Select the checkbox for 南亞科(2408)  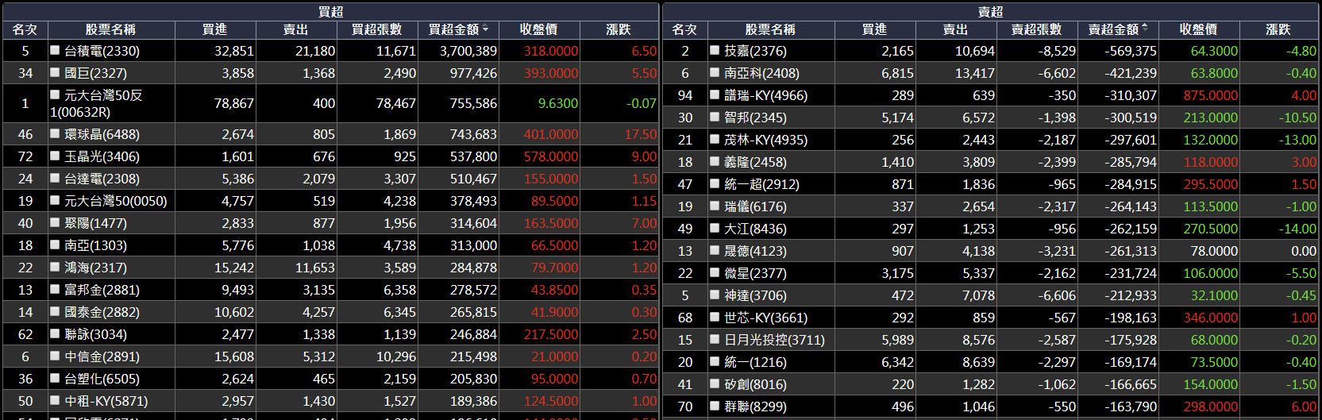[x=715, y=72]
